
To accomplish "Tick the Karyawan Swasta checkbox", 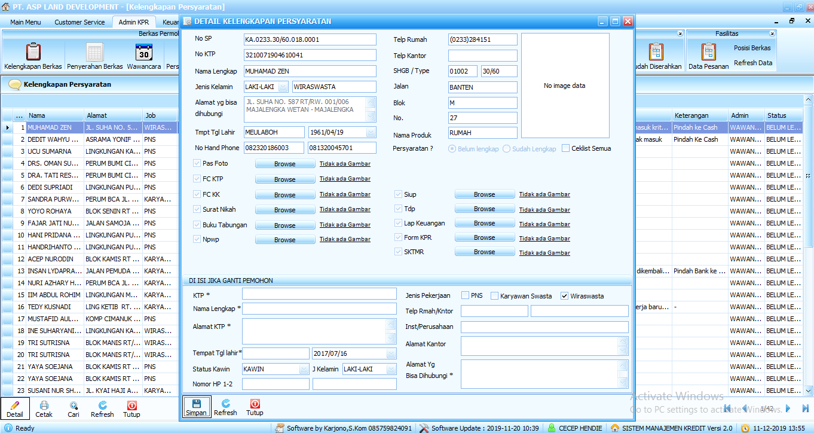I will [x=494, y=295].
